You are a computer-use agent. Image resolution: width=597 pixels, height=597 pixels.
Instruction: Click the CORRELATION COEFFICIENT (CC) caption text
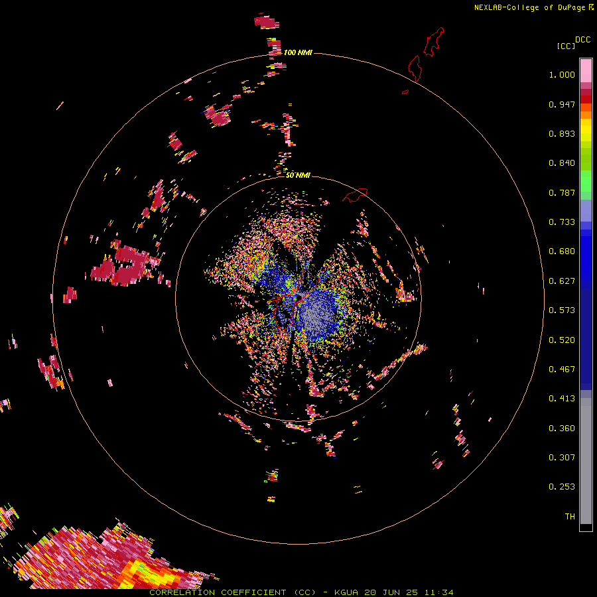coord(232,592)
